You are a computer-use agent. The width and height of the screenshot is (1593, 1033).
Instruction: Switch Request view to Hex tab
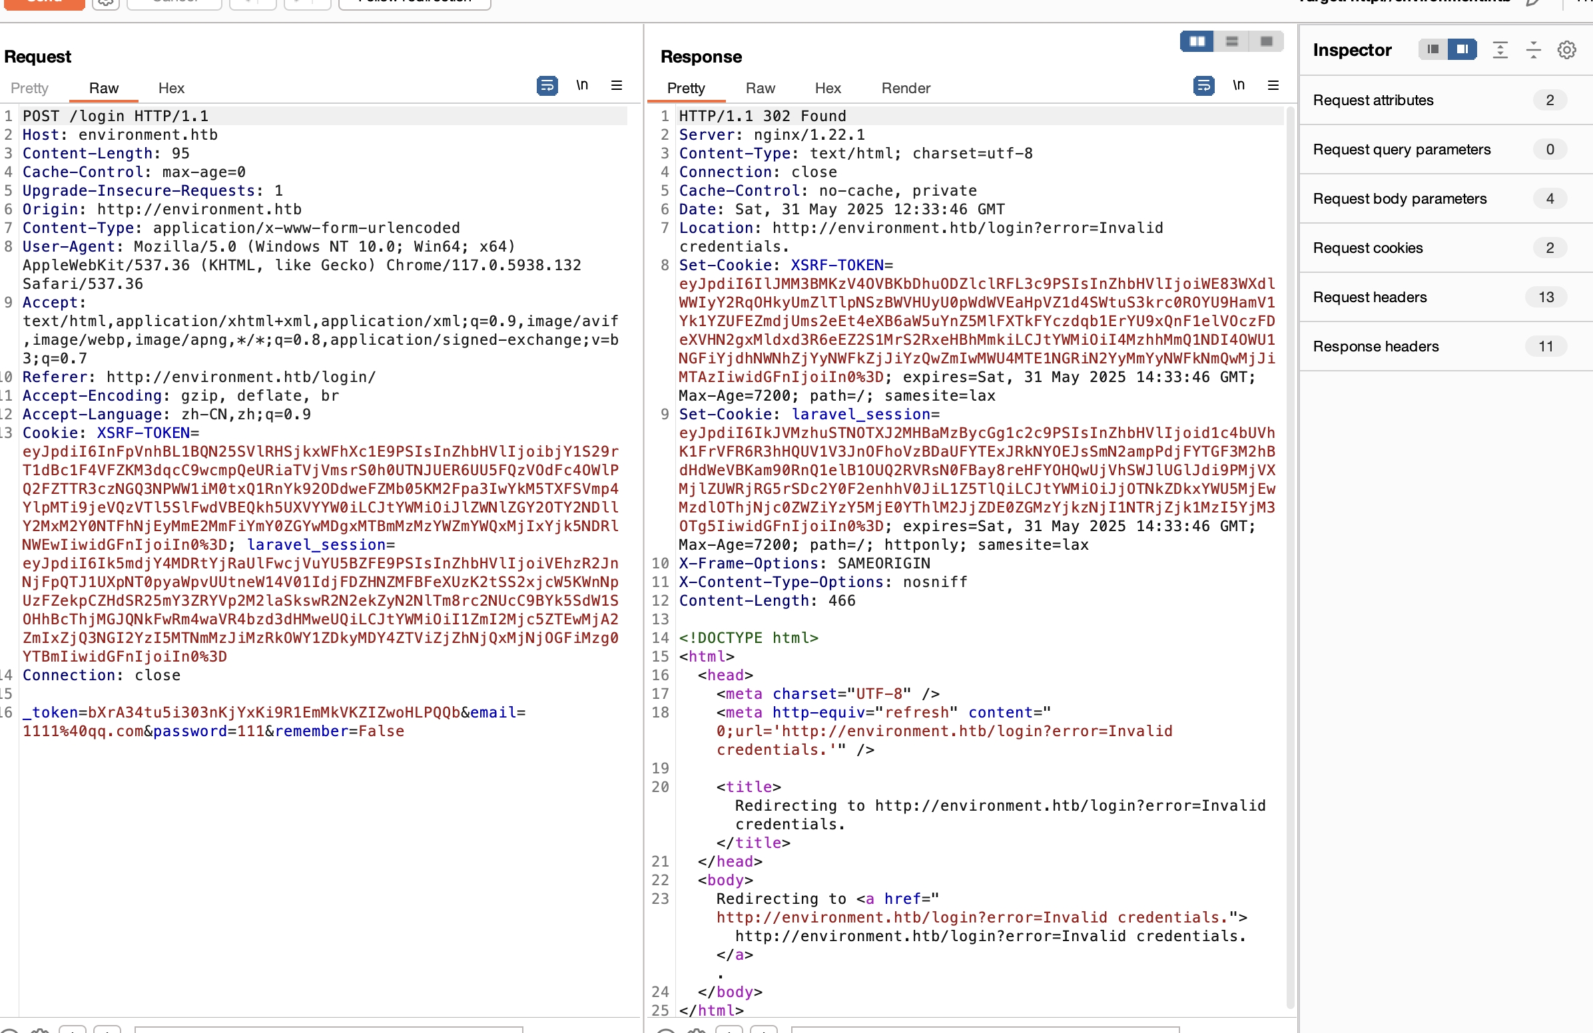point(170,89)
